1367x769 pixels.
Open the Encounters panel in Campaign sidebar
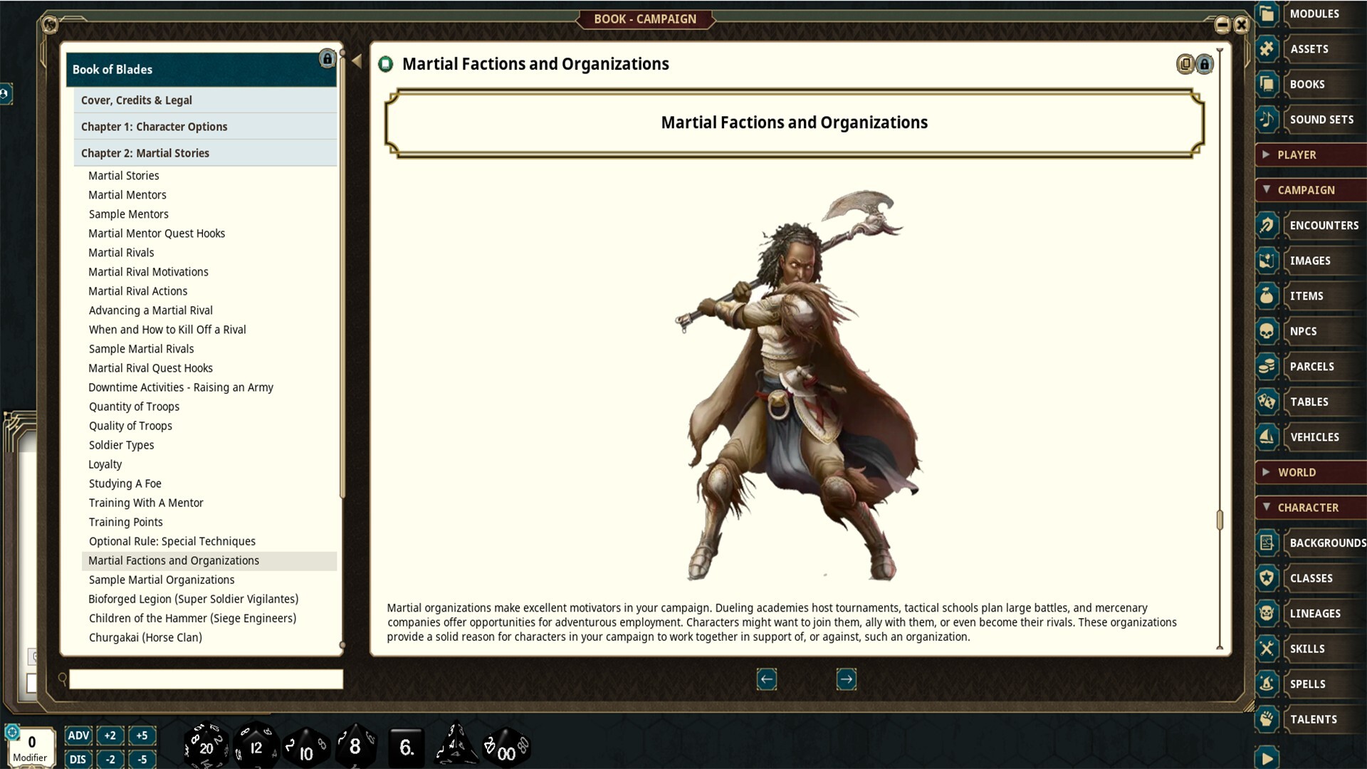point(1323,225)
